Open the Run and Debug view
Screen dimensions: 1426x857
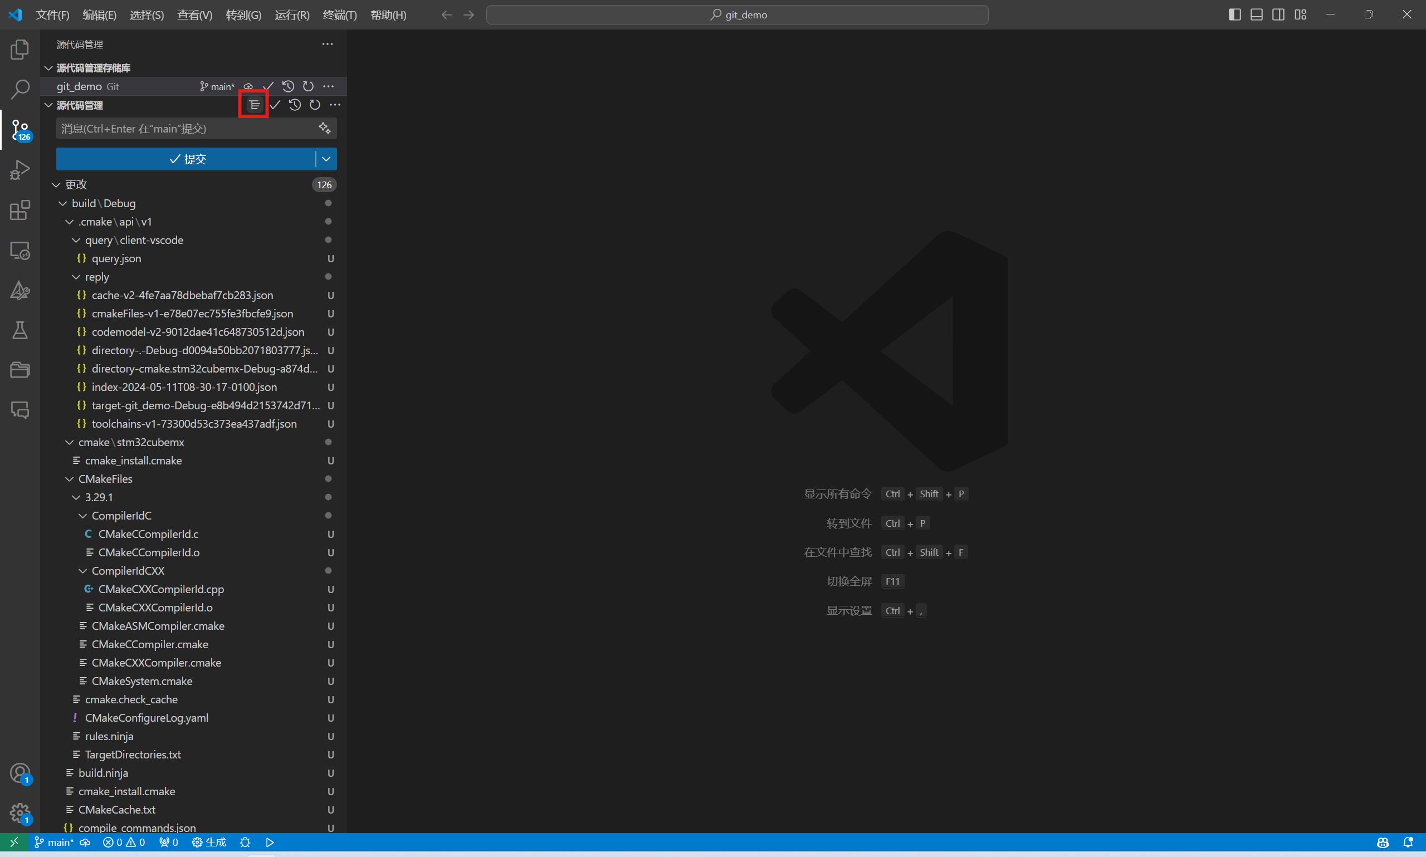(x=19, y=170)
